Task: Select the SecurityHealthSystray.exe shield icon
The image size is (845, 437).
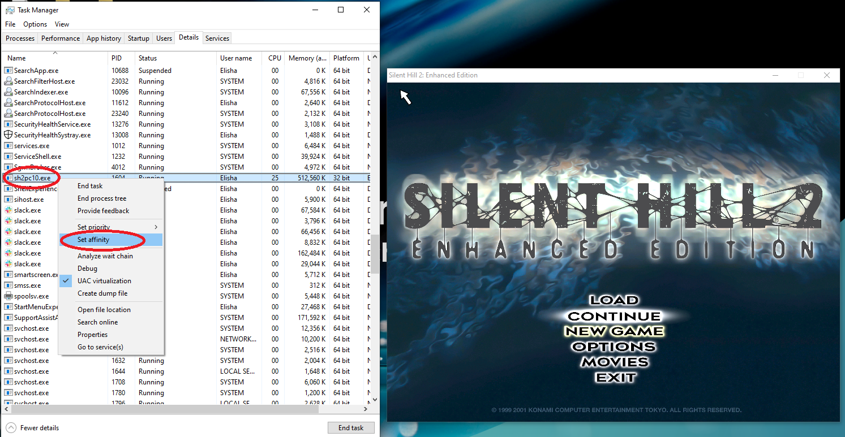Action: (8, 135)
